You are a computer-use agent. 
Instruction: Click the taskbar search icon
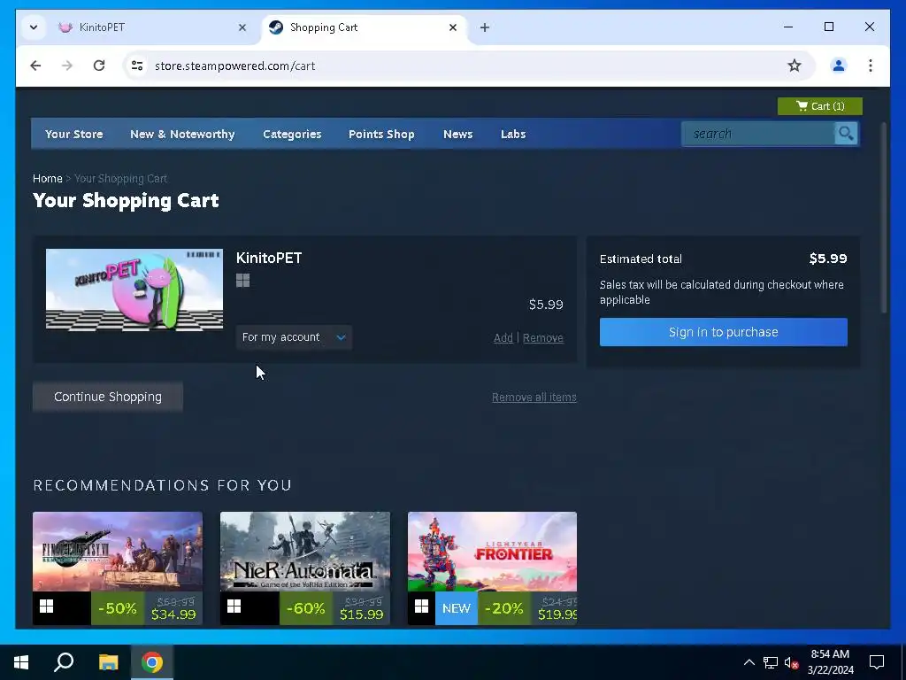click(64, 662)
